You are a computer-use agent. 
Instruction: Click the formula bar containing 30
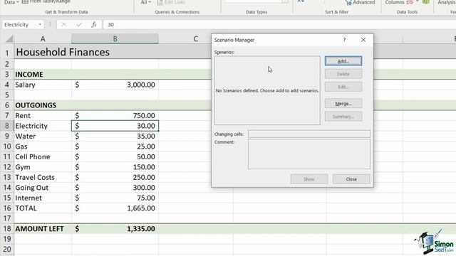click(279, 25)
